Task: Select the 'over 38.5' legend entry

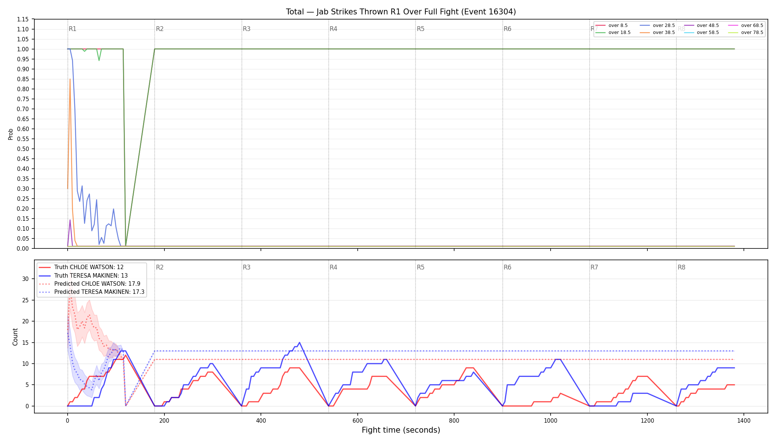Action: (x=657, y=32)
